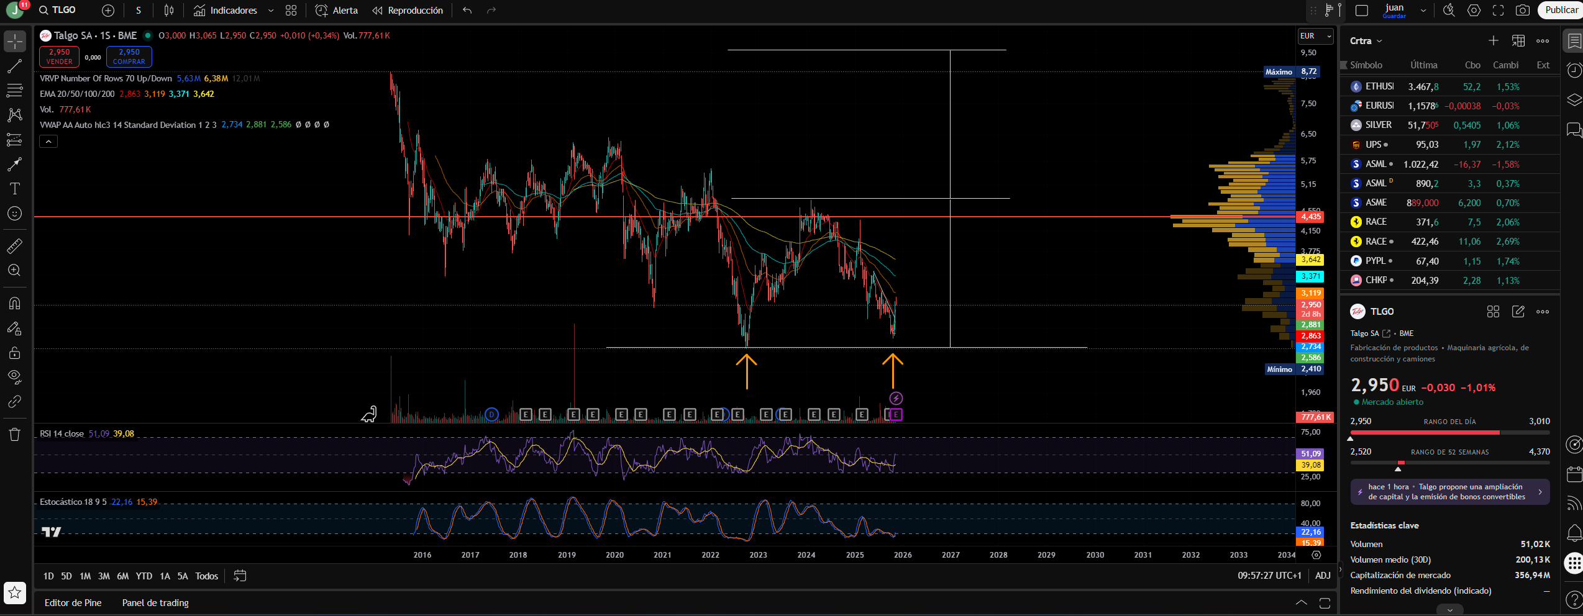The height and width of the screenshot is (616, 1583).
Task: Open the Crtra watchlist dropdown
Action: click(1366, 41)
